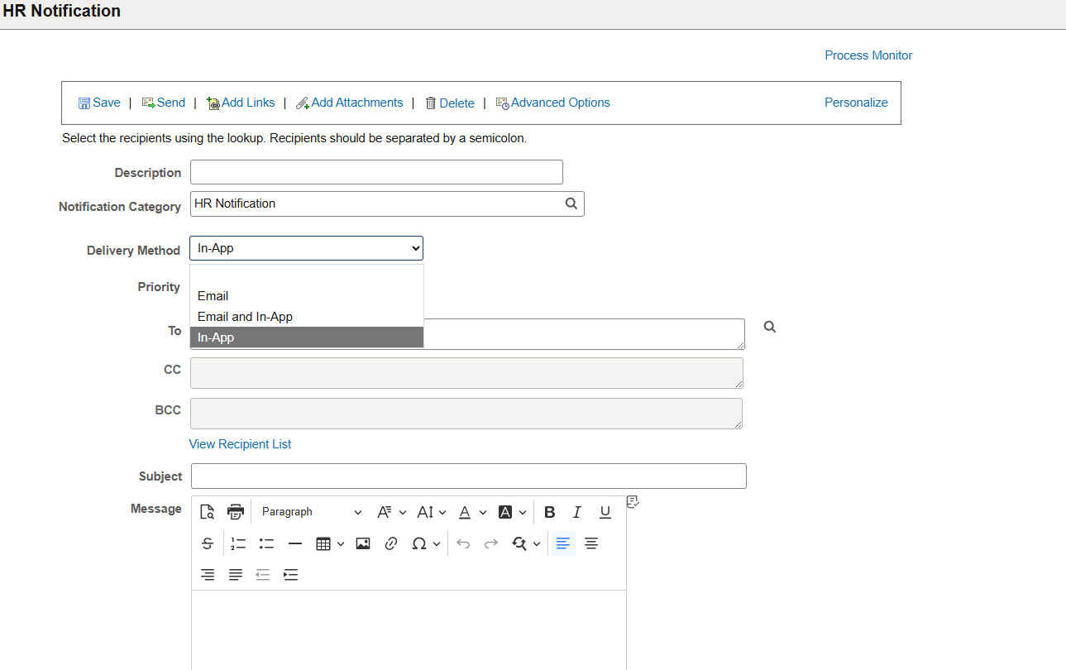Image resolution: width=1066 pixels, height=670 pixels.
Task: Apply strikethrough formatting in the message editor
Action: [208, 543]
